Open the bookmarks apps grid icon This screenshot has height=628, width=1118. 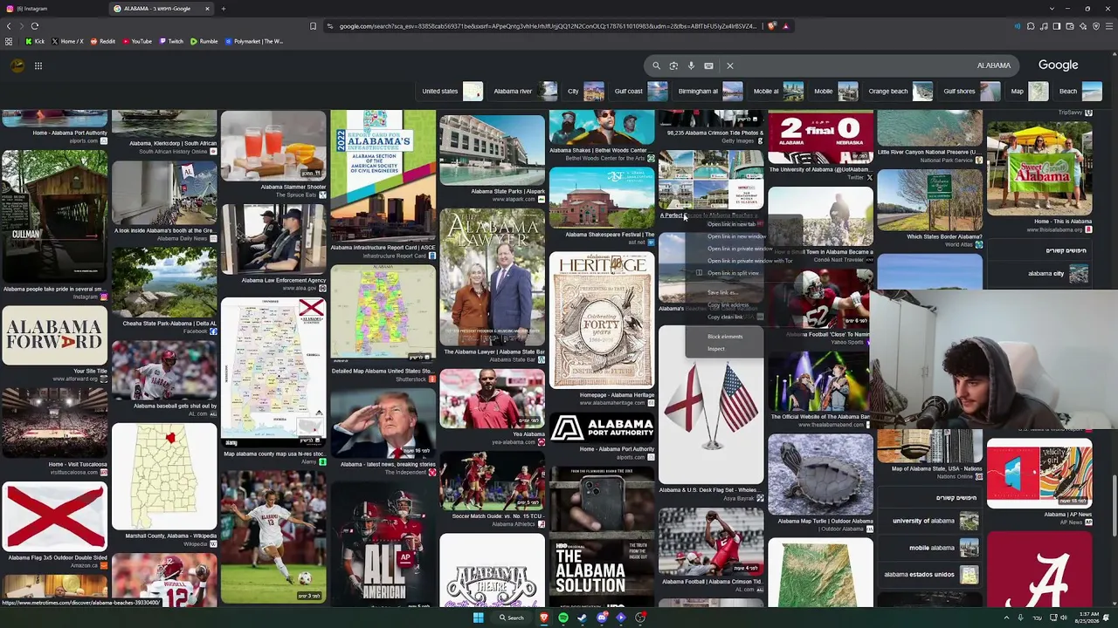click(9, 41)
